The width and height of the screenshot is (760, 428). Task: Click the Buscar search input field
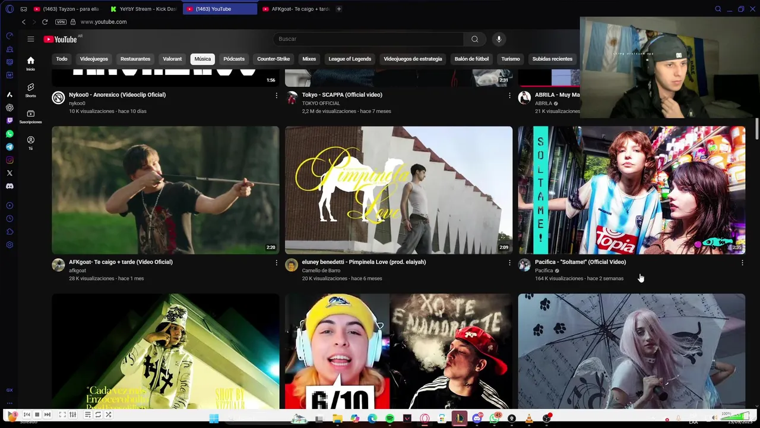368,39
